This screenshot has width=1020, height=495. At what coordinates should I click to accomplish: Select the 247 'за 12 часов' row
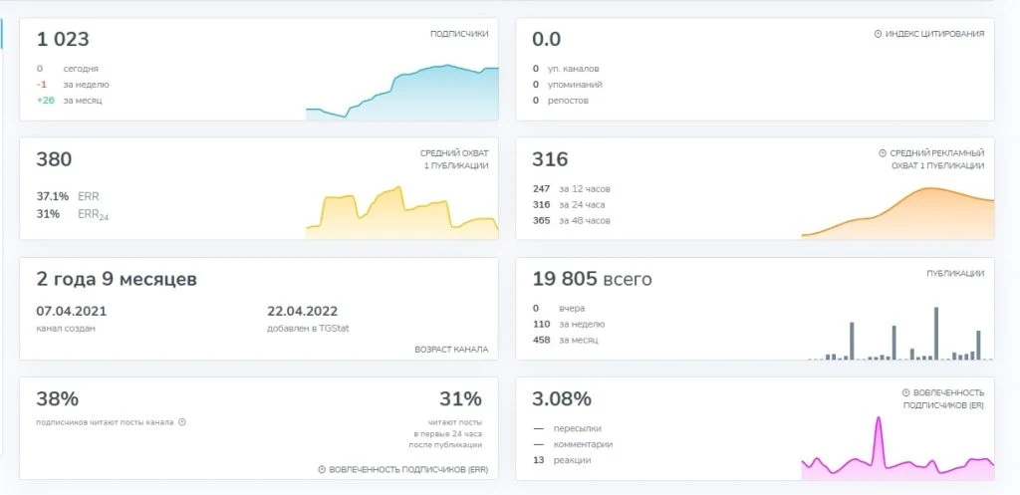pos(572,189)
